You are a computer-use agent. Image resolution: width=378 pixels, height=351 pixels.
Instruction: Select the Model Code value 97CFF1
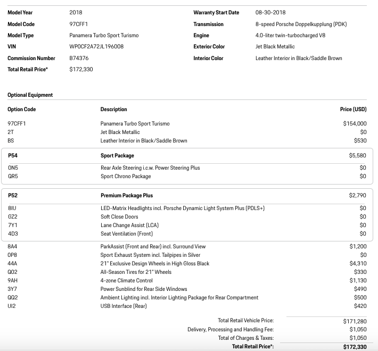click(x=78, y=24)
